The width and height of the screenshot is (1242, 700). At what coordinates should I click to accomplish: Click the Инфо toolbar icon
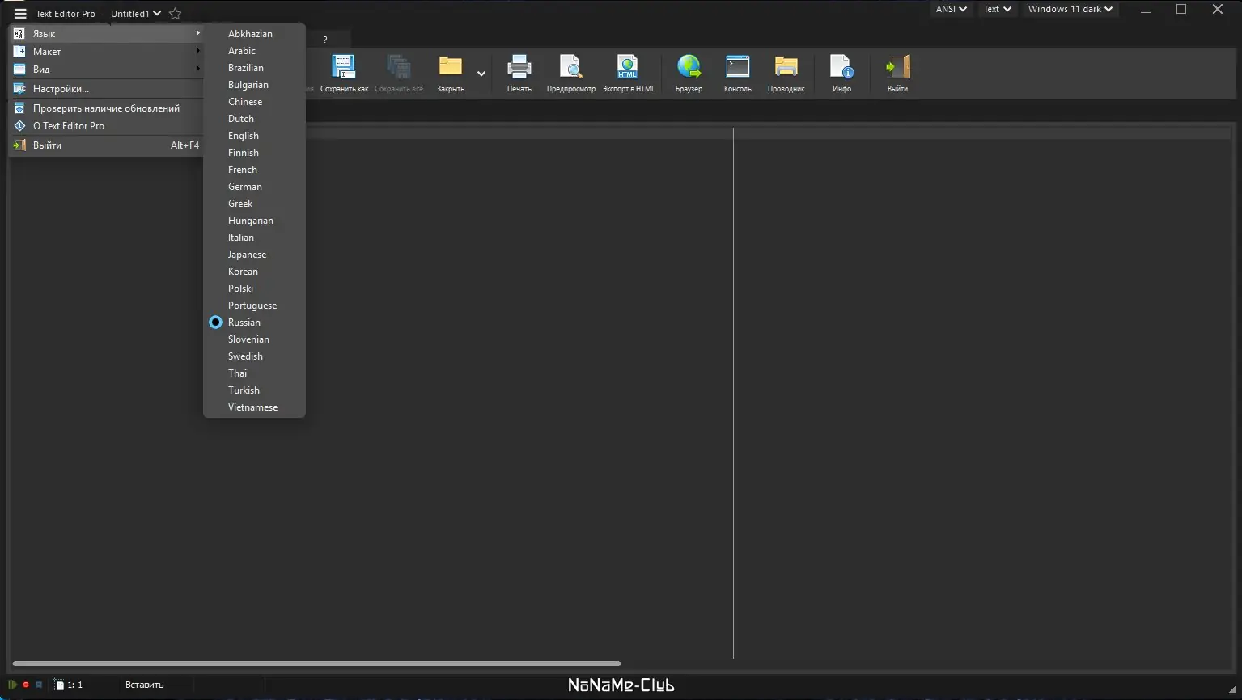[x=841, y=74]
